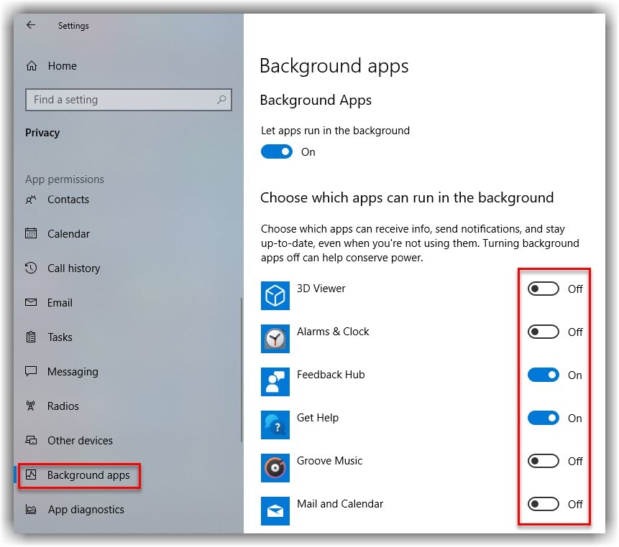
Task: Open Calendar privacy settings
Action: click(x=68, y=234)
